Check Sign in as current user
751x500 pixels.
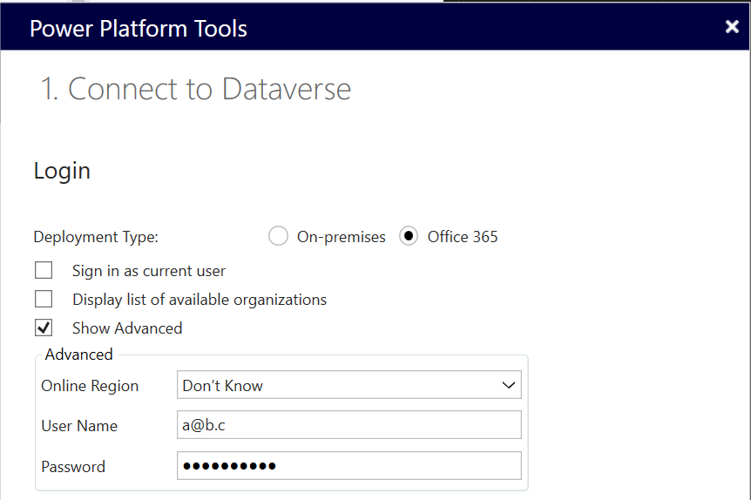[x=44, y=270]
